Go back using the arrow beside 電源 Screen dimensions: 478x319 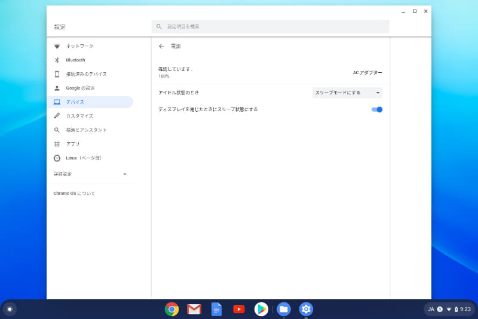pos(161,47)
